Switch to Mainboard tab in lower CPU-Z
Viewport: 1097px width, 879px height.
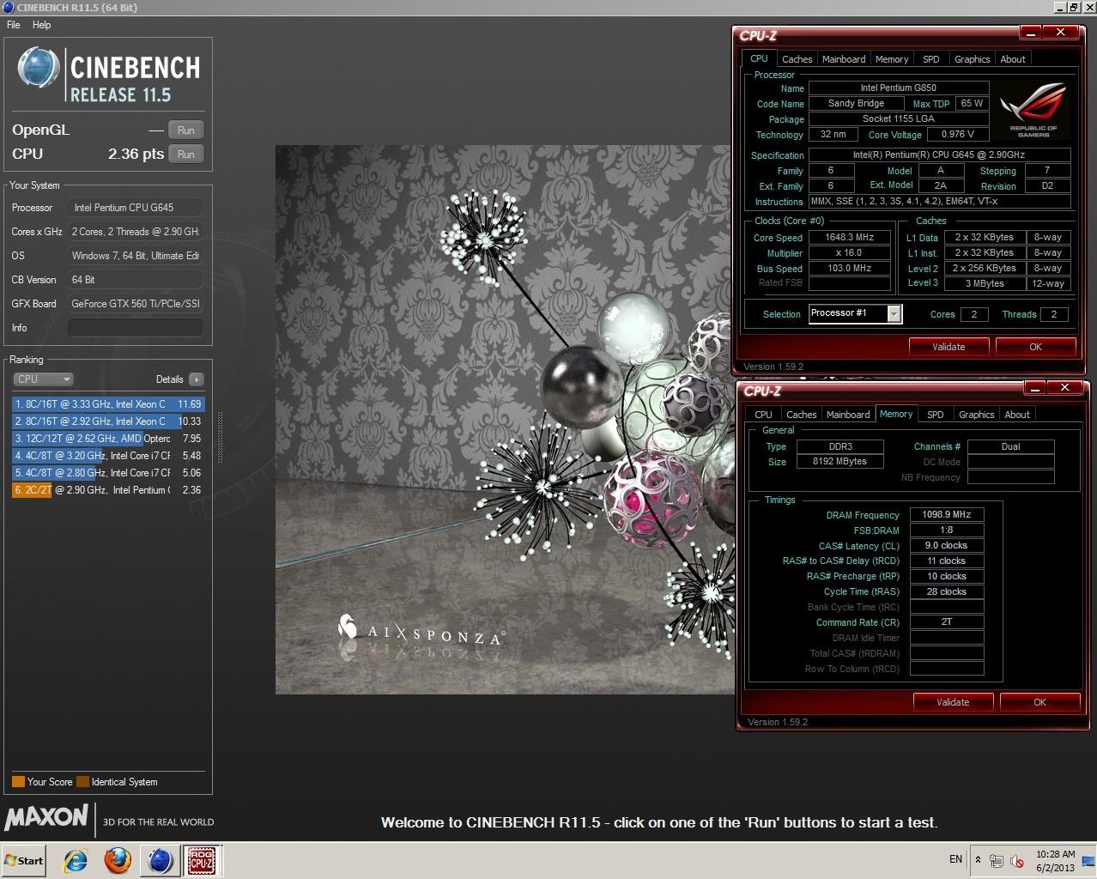point(848,415)
